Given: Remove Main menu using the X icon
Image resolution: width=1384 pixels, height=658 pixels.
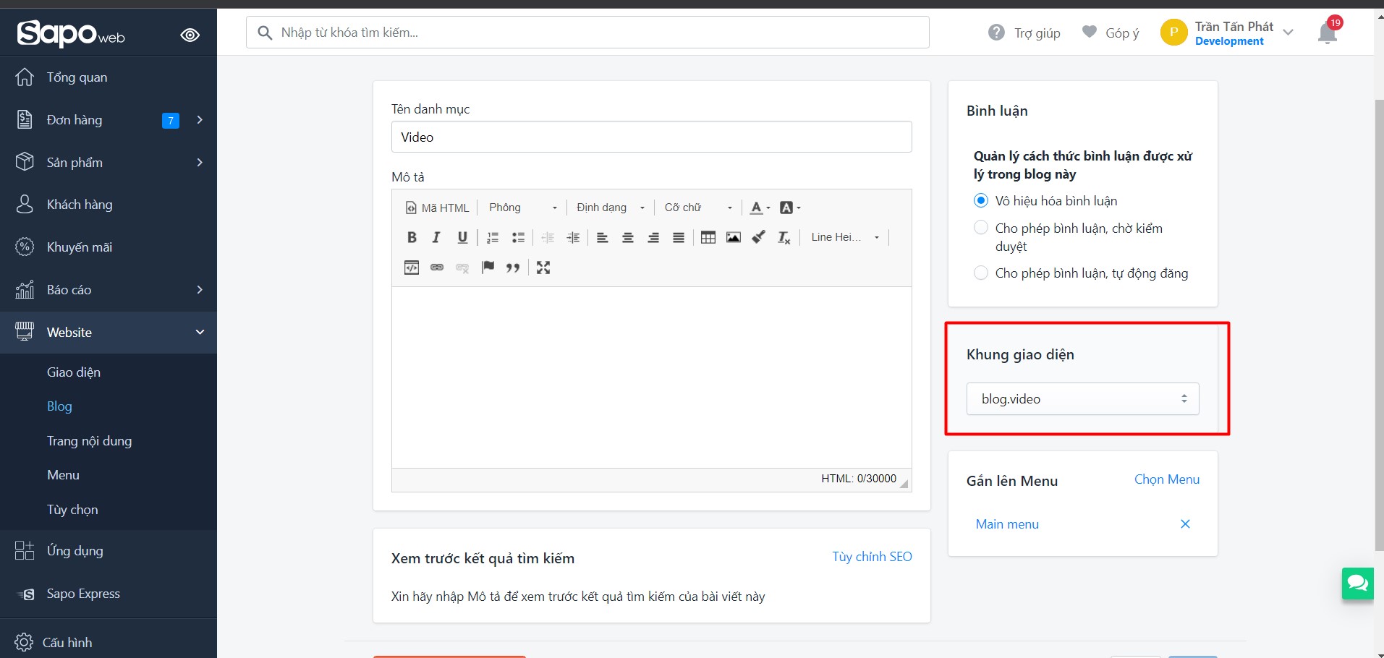Looking at the screenshot, I should pyautogui.click(x=1185, y=524).
